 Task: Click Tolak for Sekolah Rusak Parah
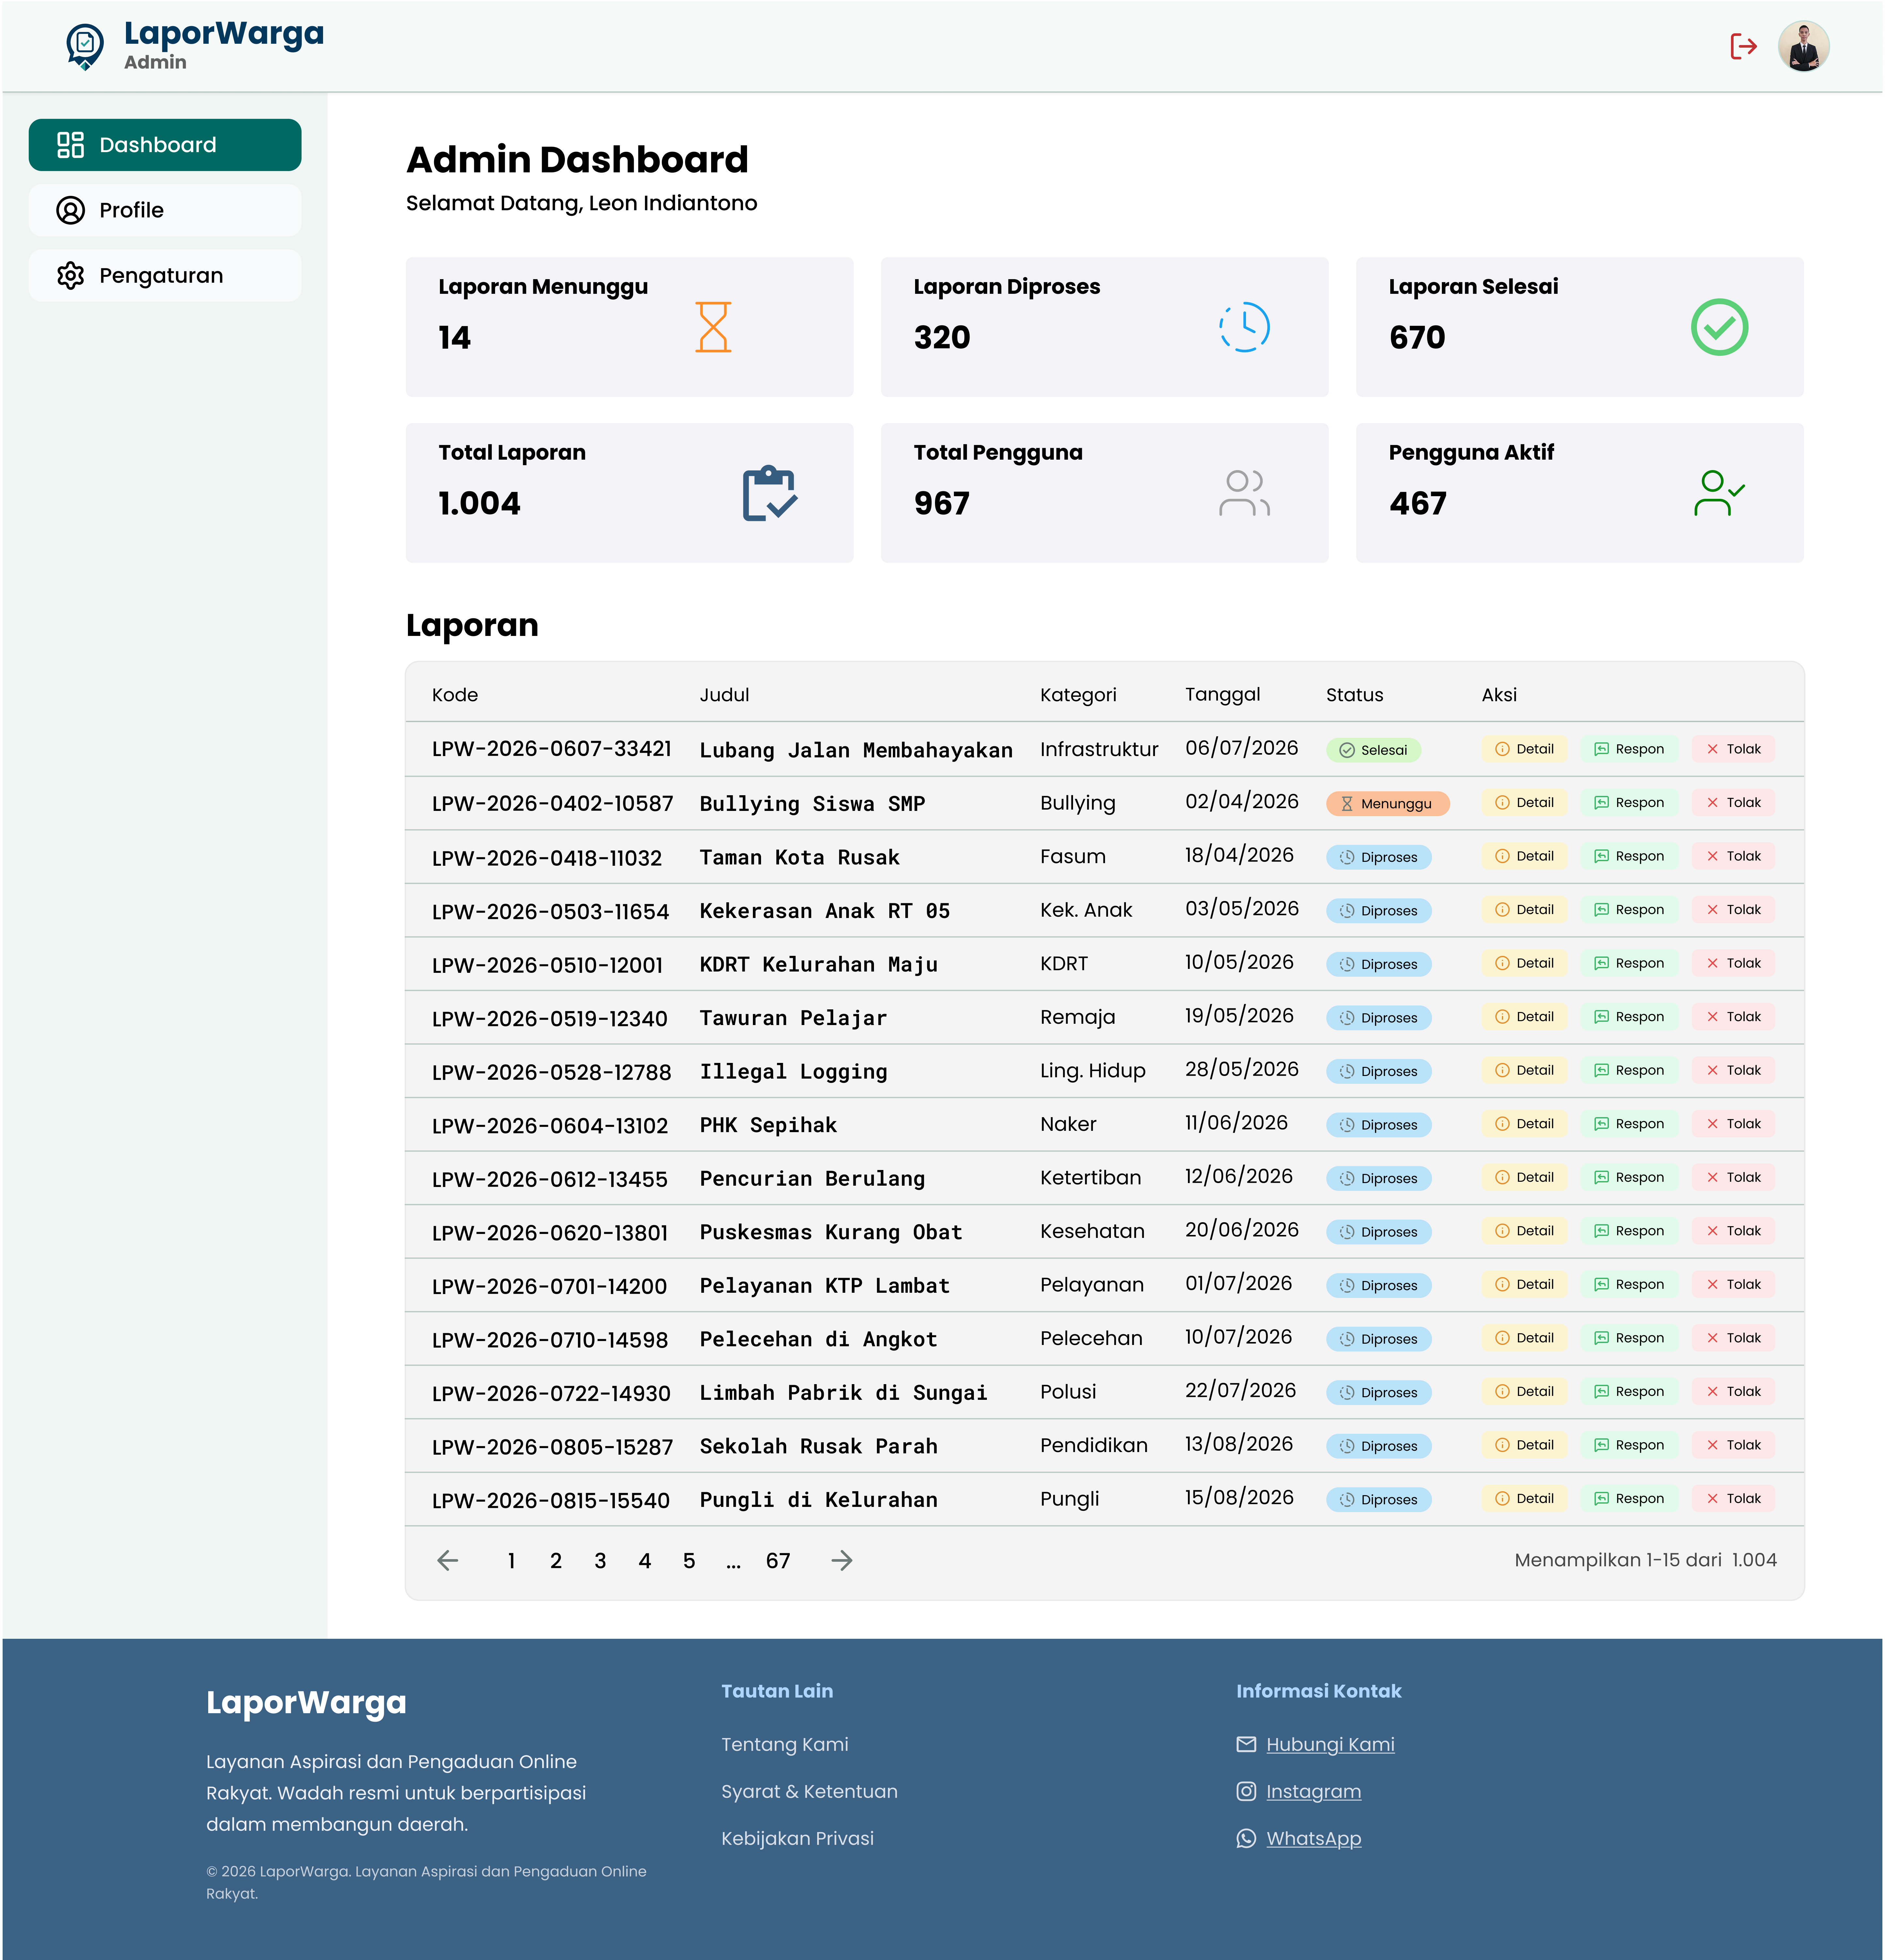tap(1733, 1445)
